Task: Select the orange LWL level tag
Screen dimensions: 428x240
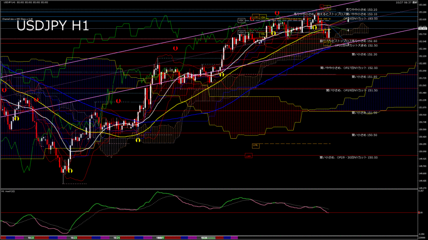Action: tap(255, 145)
